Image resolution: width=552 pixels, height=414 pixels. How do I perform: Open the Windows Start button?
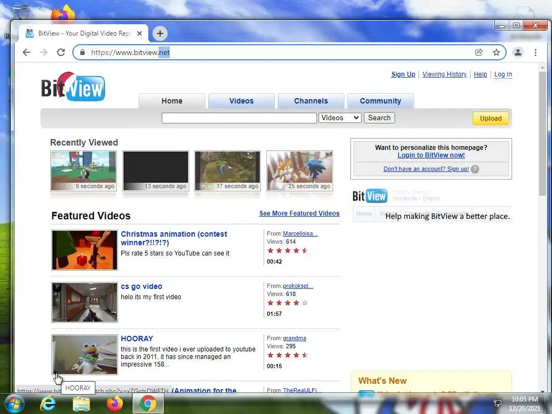[x=13, y=403]
